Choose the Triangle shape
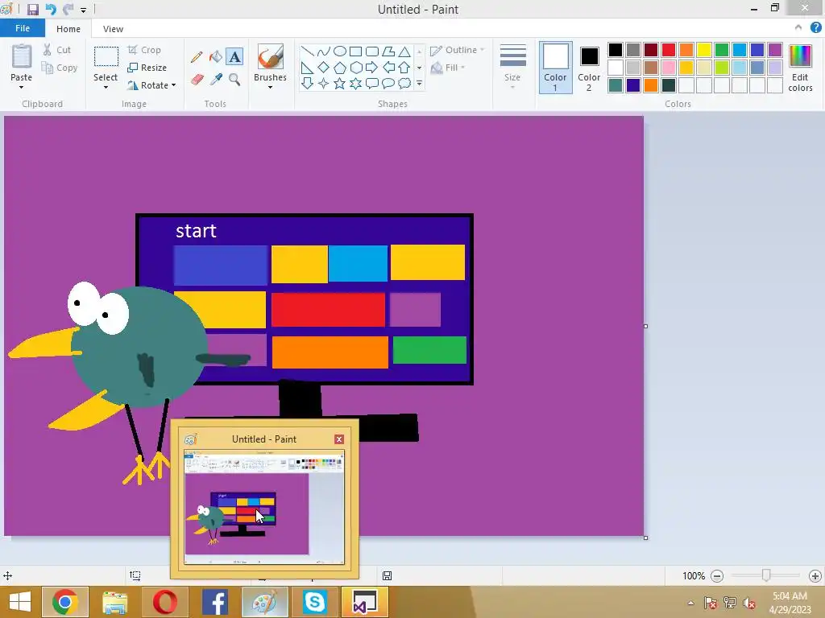825x618 pixels. (404, 51)
